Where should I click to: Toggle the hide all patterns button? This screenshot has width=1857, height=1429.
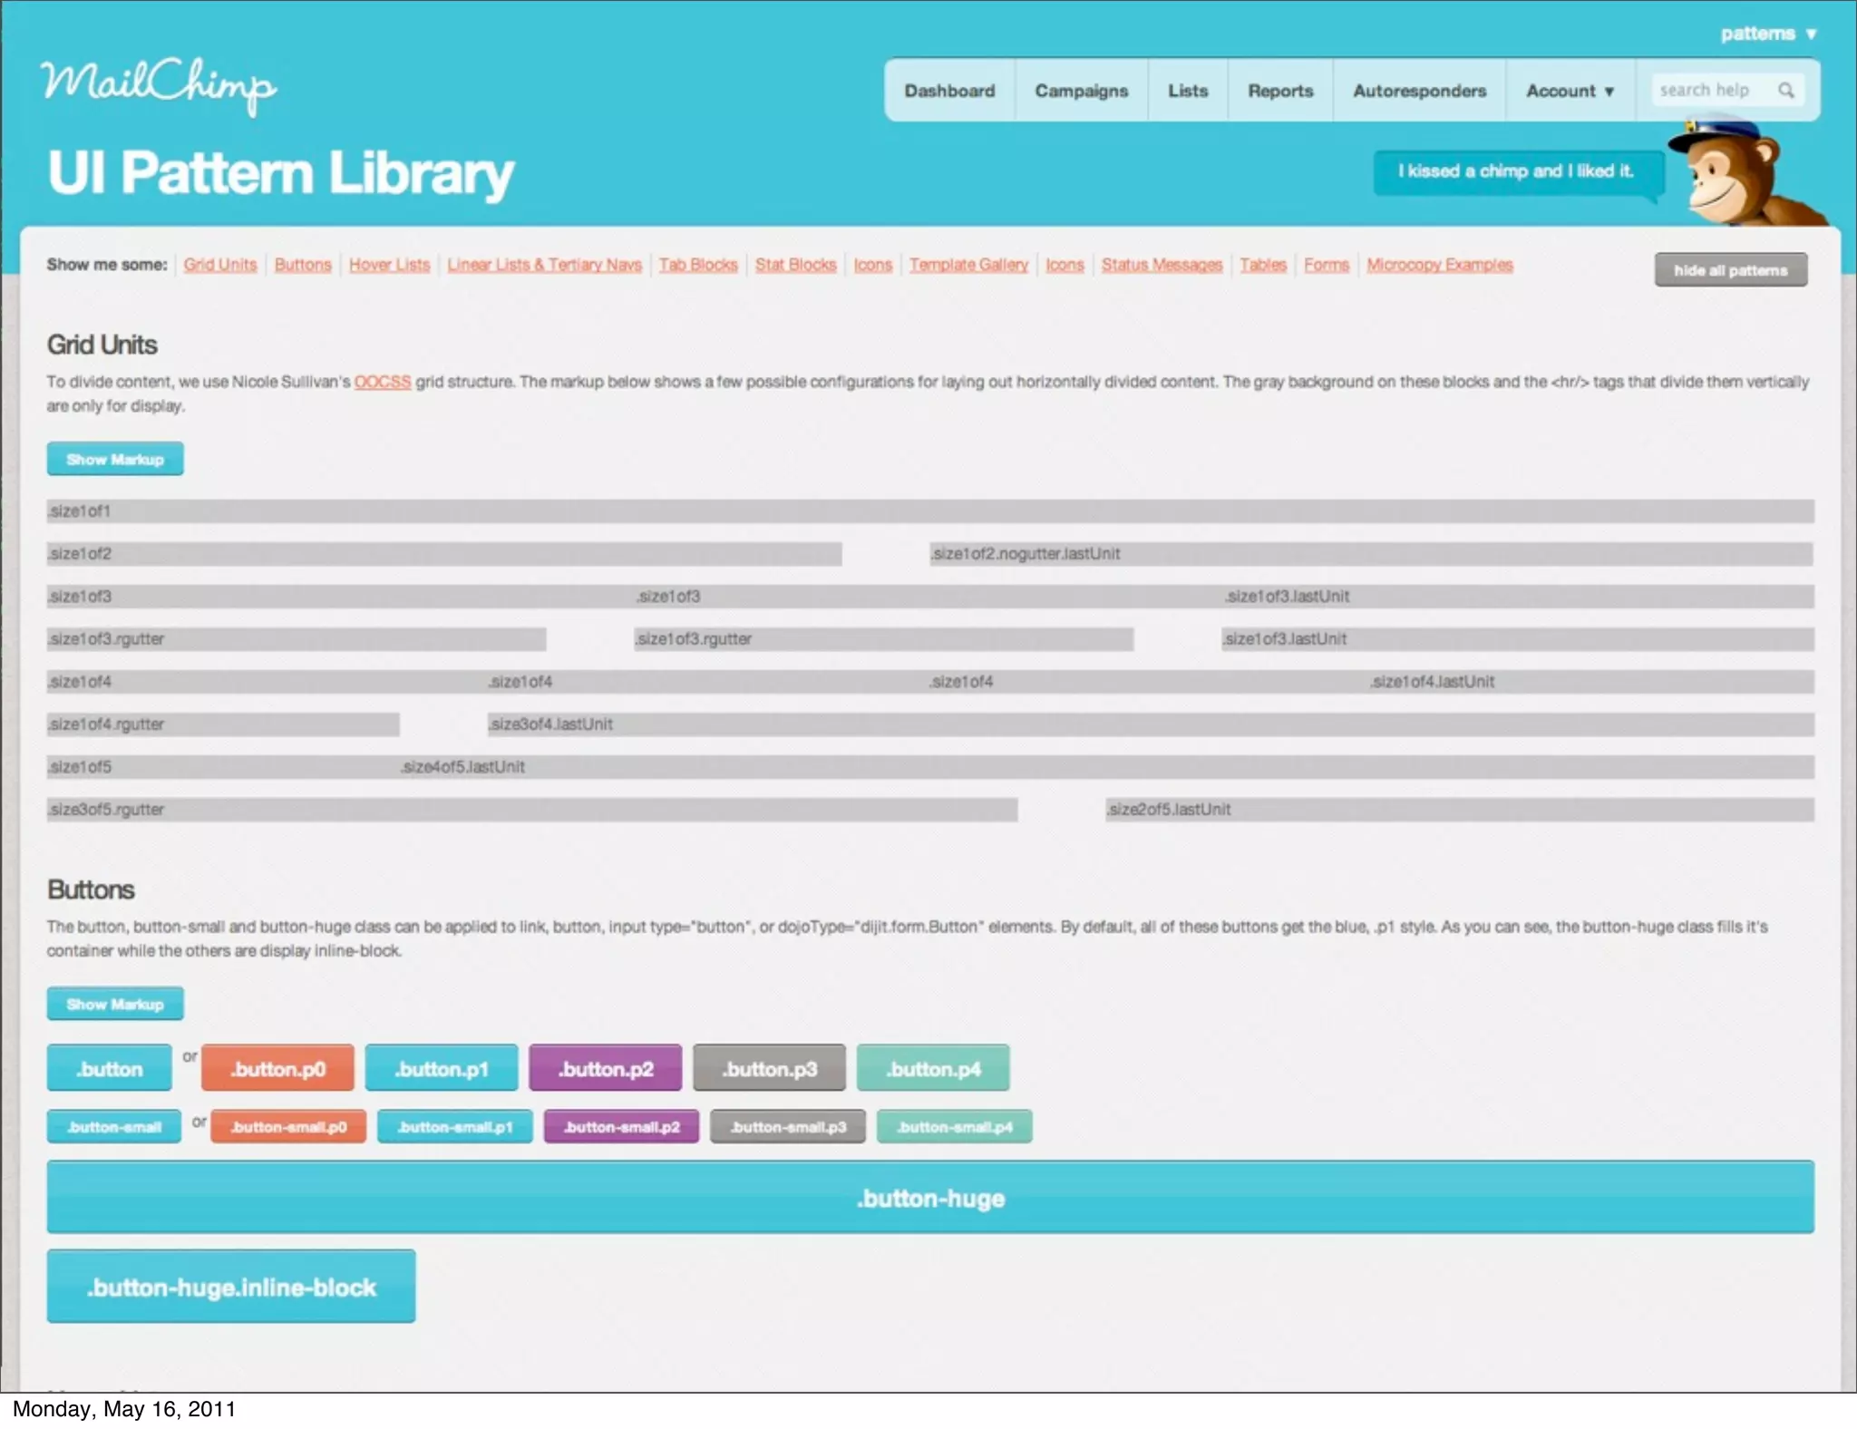pos(1730,270)
